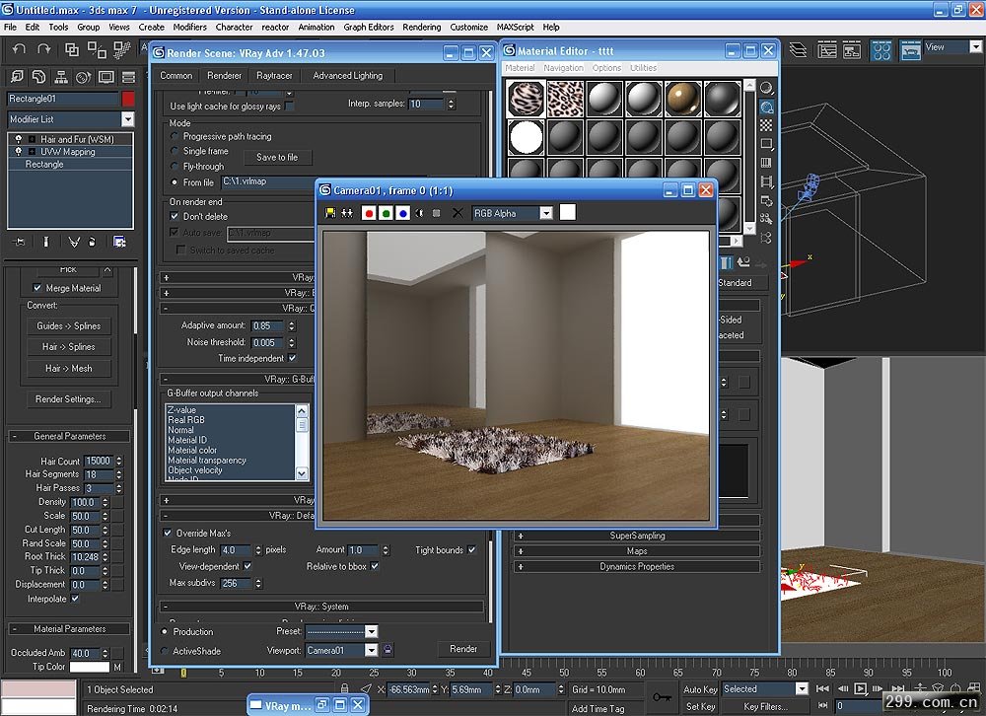Switch to the Raytracer tab
The image size is (986, 716).
click(x=274, y=76)
